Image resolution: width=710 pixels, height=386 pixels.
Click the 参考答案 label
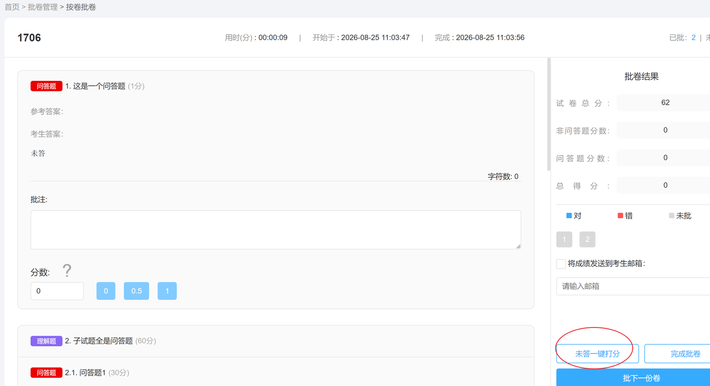click(x=47, y=111)
